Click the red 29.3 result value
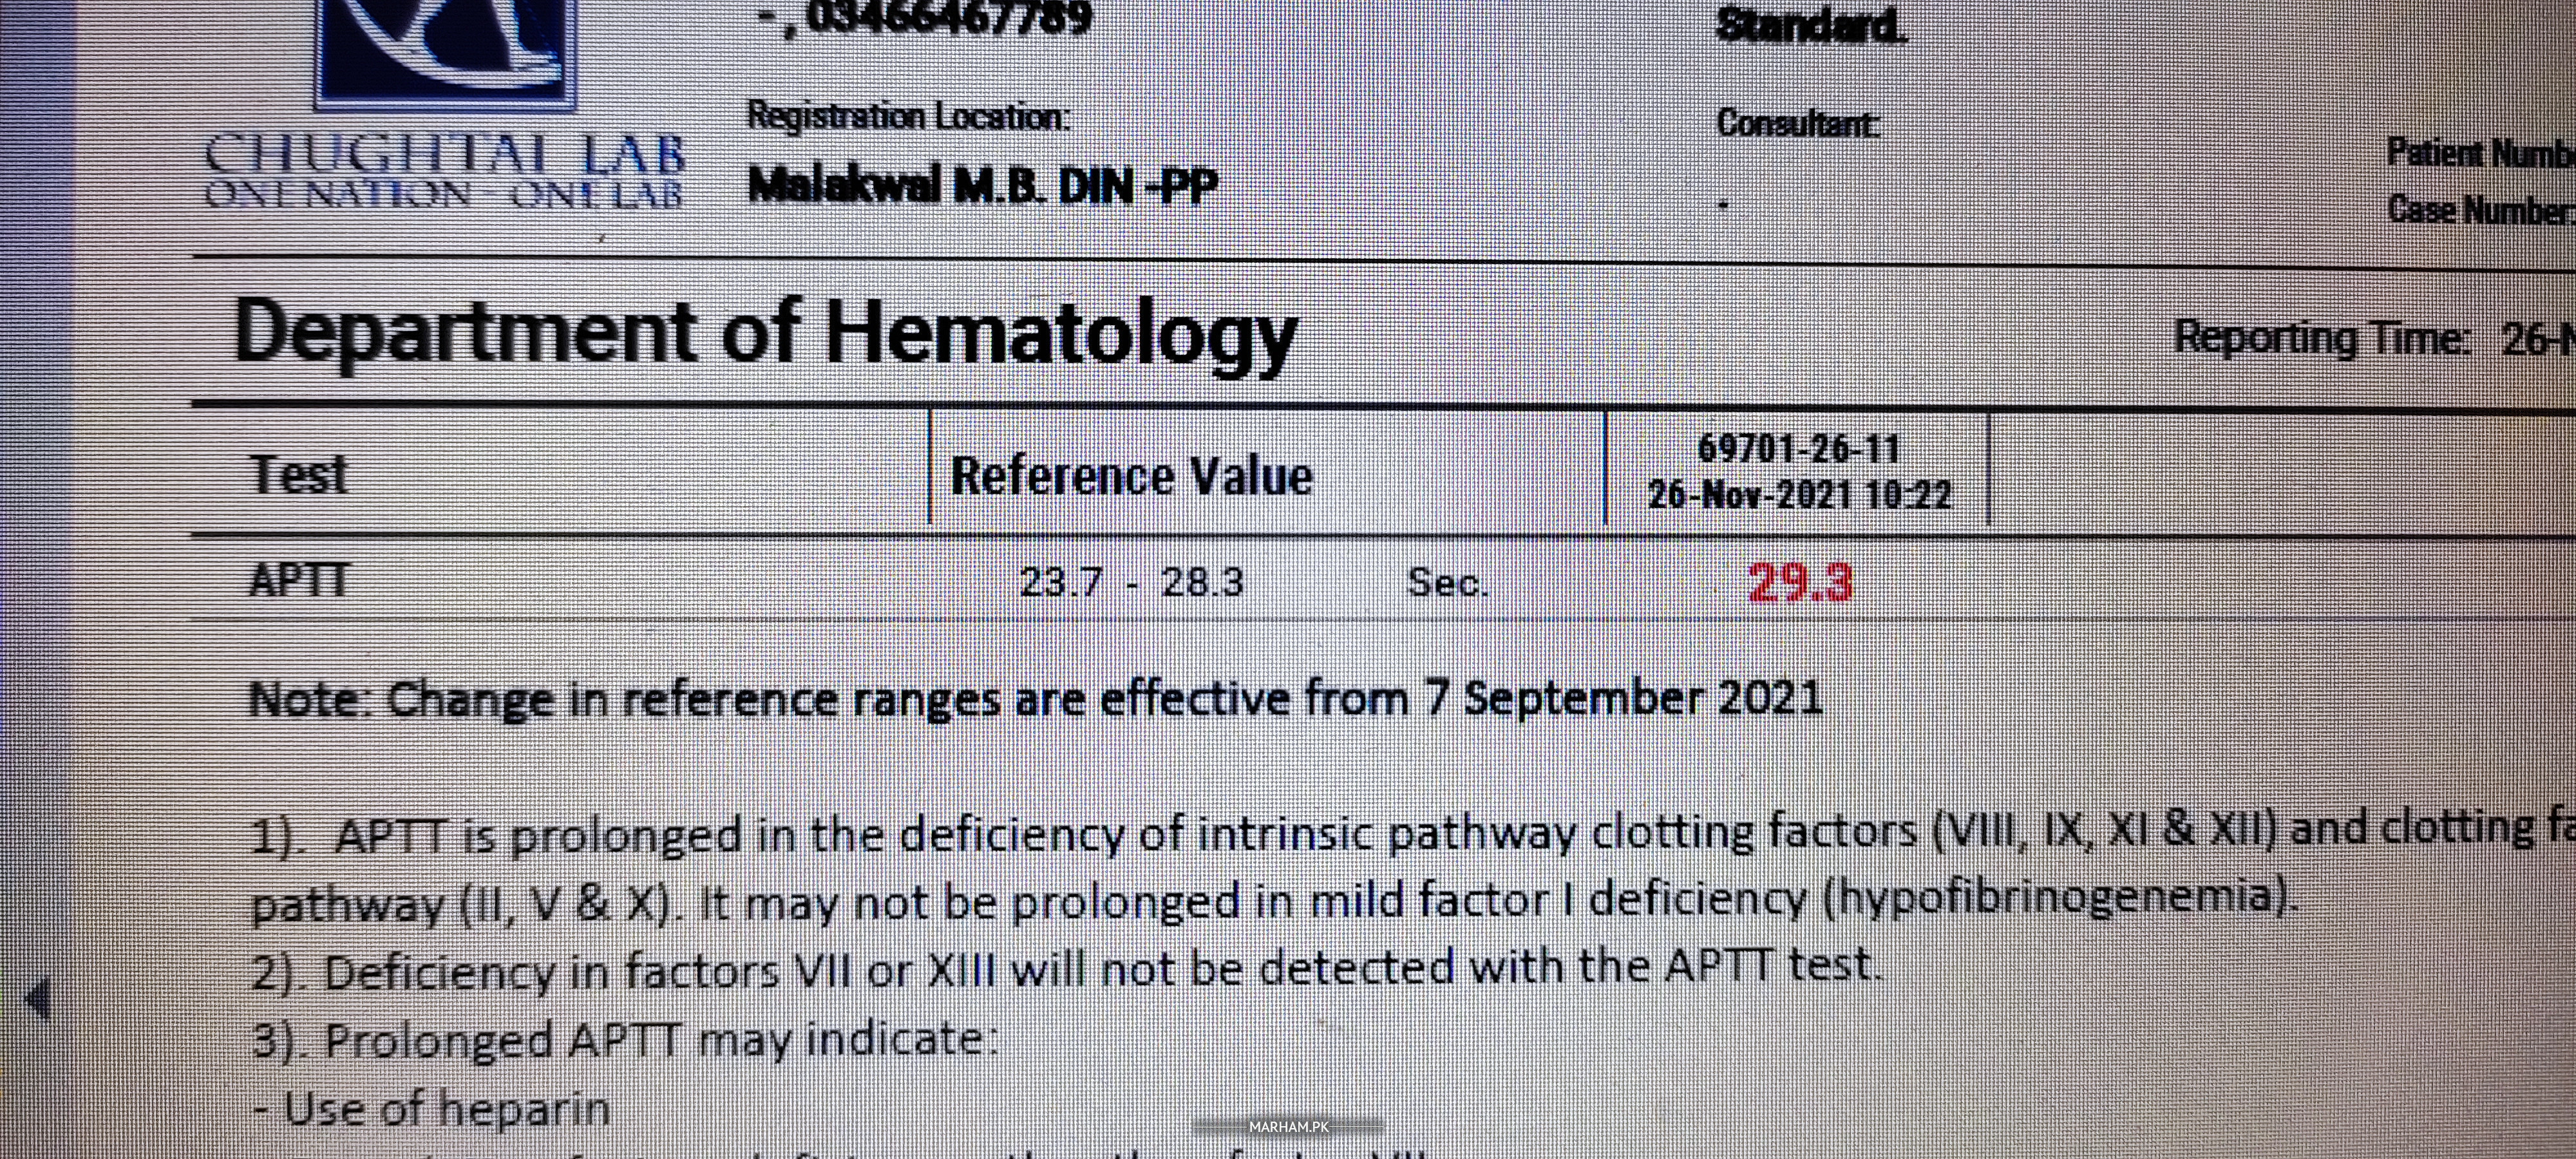The image size is (2576, 1159). point(1800,582)
